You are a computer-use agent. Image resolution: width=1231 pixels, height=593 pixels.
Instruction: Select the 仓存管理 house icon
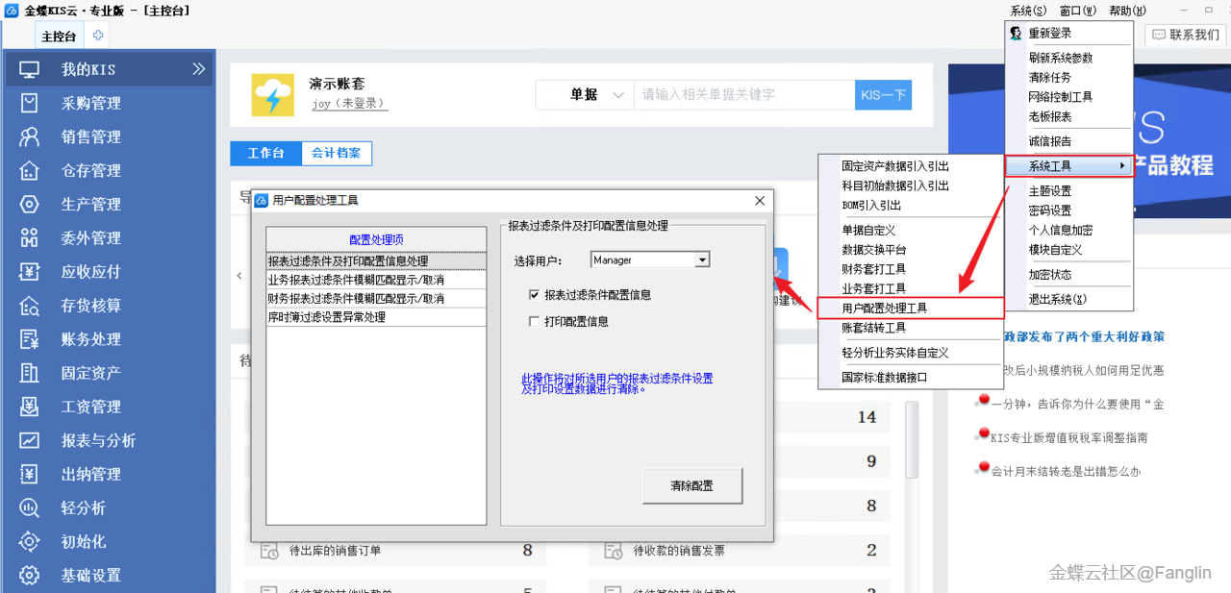[30, 170]
